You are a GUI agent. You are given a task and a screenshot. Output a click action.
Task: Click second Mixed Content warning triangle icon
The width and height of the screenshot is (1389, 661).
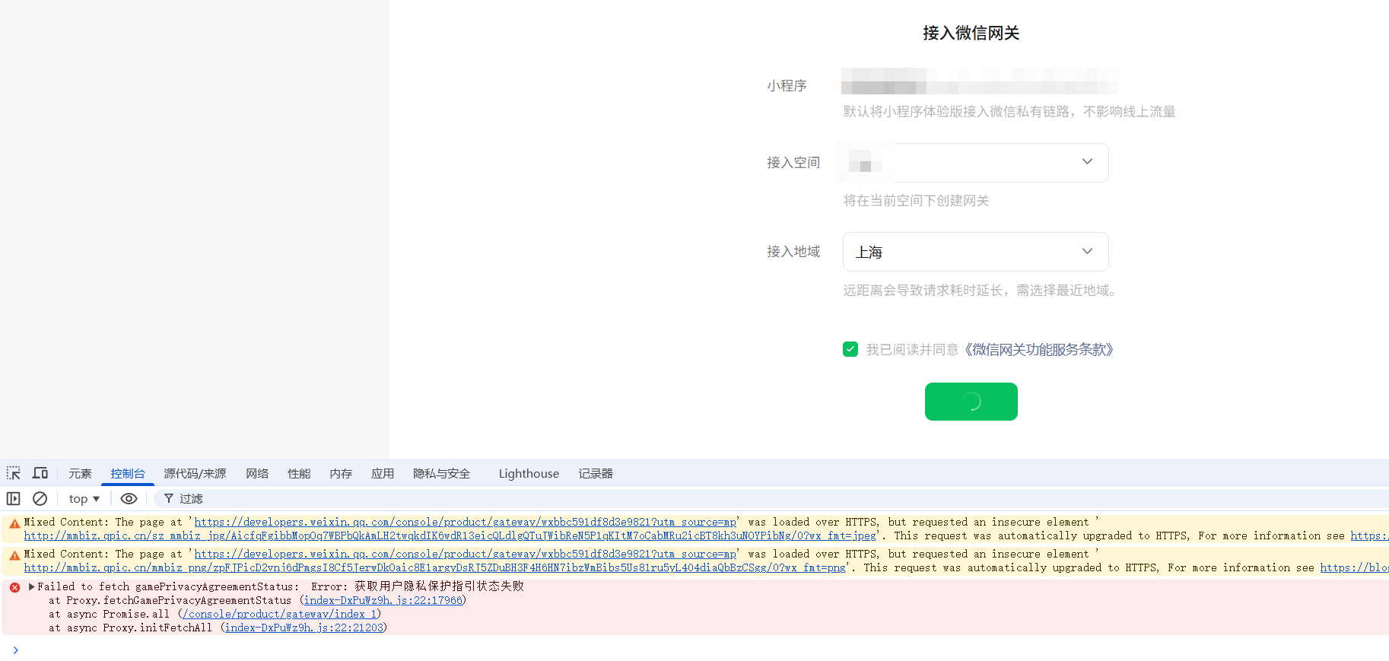coord(14,555)
